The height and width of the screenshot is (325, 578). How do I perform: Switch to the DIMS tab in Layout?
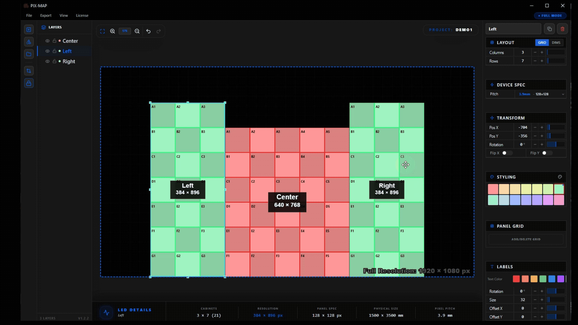point(556,42)
